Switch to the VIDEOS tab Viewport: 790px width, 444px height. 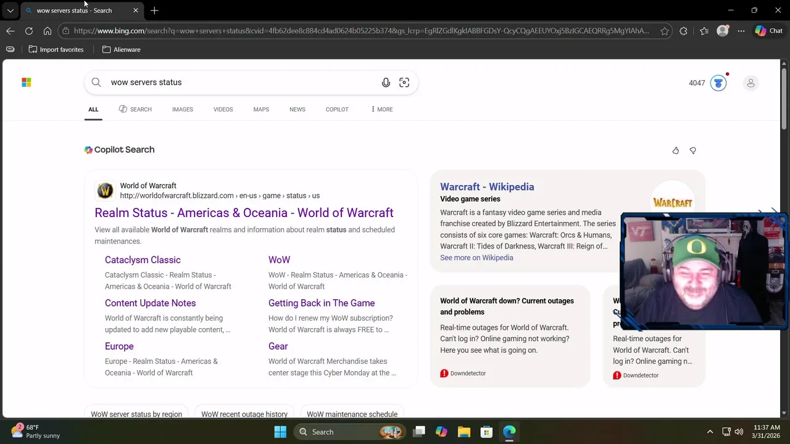point(223,109)
